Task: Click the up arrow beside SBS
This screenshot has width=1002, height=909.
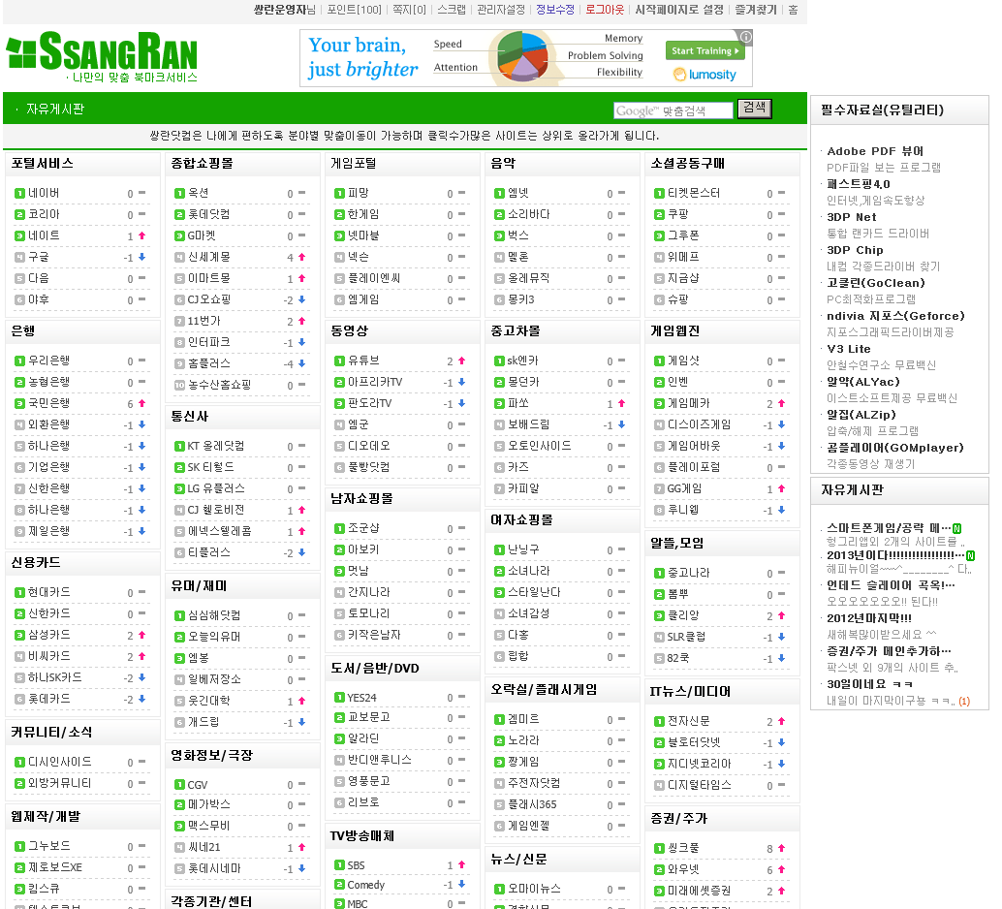Action: coord(461,864)
